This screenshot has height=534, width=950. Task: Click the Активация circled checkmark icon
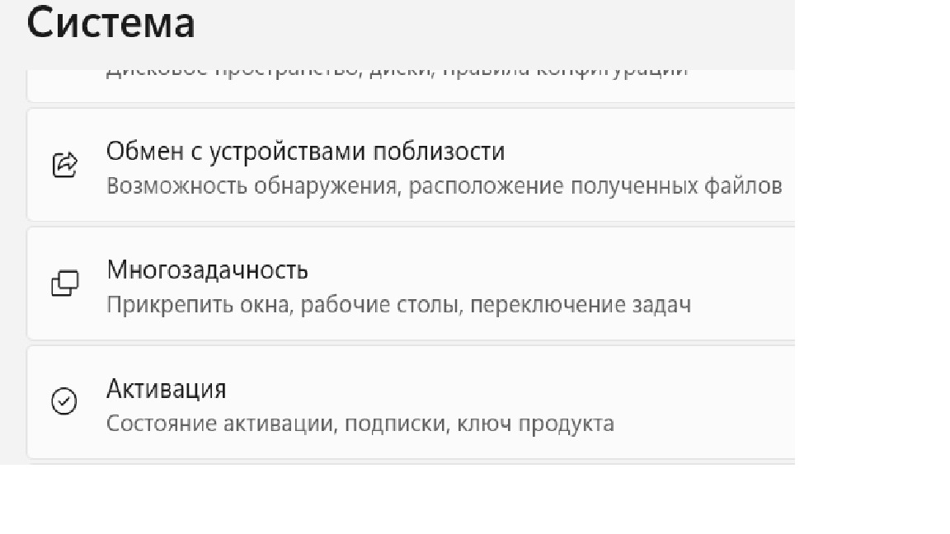(x=64, y=401)
